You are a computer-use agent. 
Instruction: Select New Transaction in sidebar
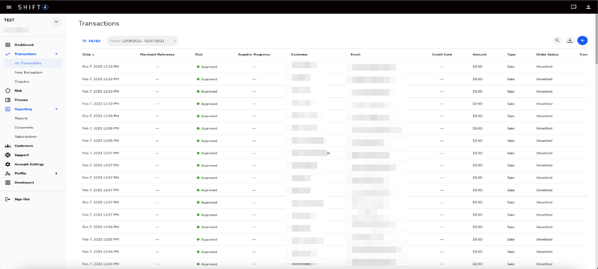pos(29,72)
